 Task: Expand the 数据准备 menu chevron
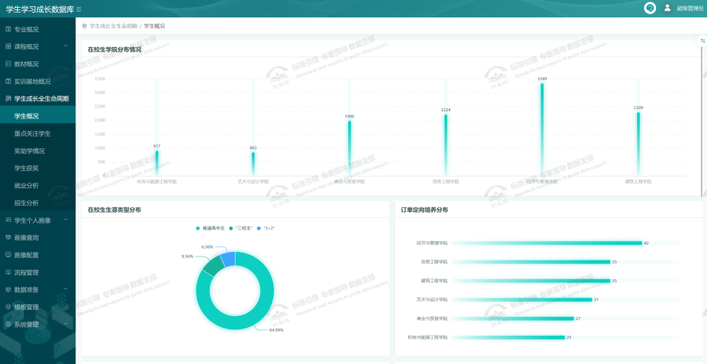coord(65,289)
